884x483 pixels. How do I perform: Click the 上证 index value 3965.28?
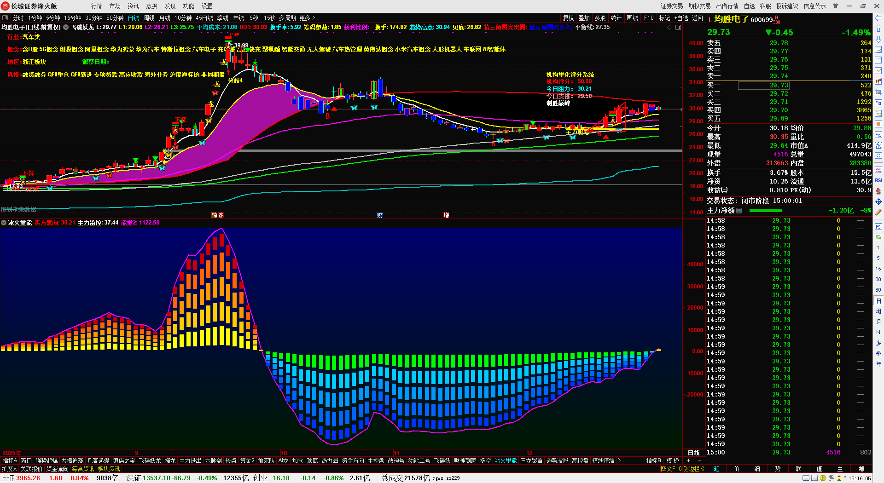click(x=28, y=478)
